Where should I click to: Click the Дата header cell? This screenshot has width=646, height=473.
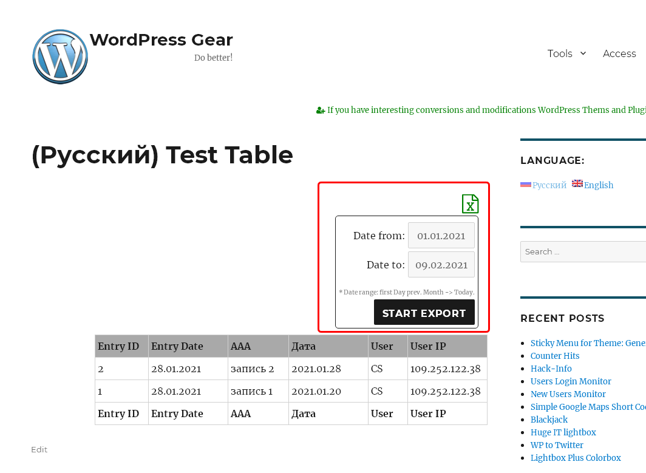(x=328, y=346)
